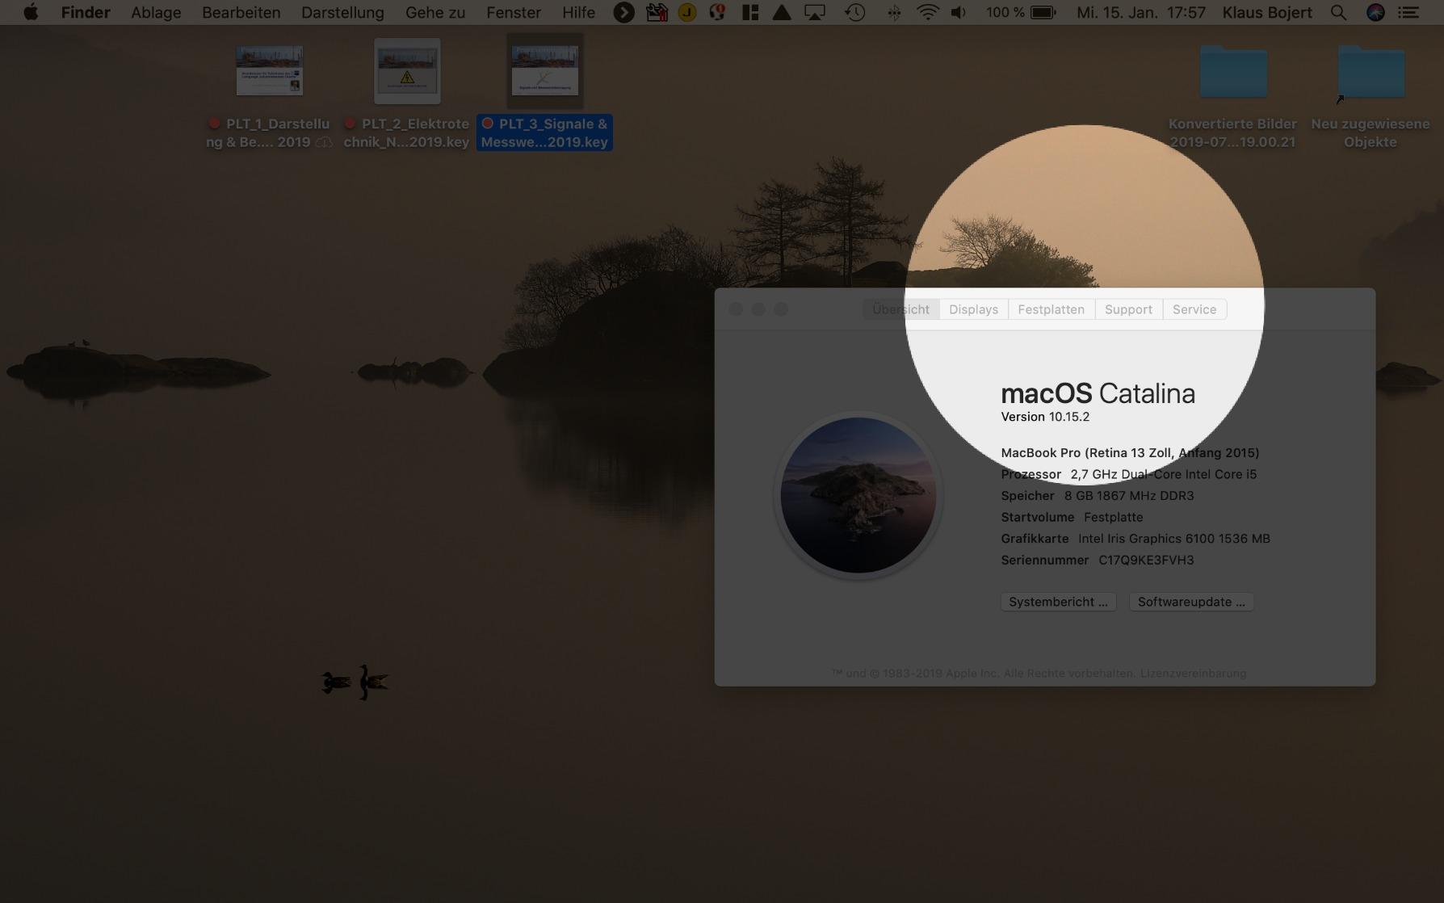Open the Gehe zu menu
Screen dimensions: 1444x903
[x=435, y=12]
